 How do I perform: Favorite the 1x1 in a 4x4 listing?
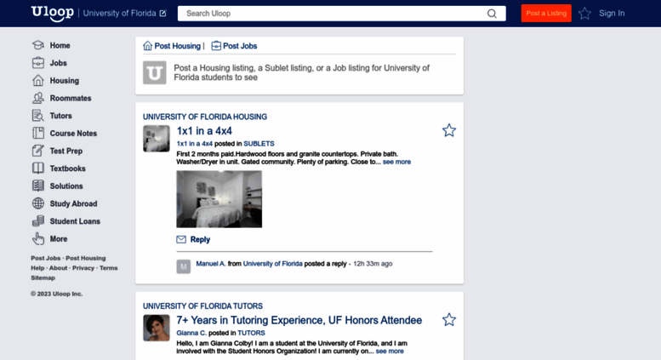point(449,130)
